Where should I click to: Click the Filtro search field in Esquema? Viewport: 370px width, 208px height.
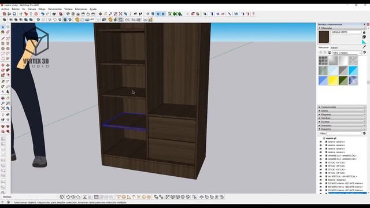(x=343, y=133)
